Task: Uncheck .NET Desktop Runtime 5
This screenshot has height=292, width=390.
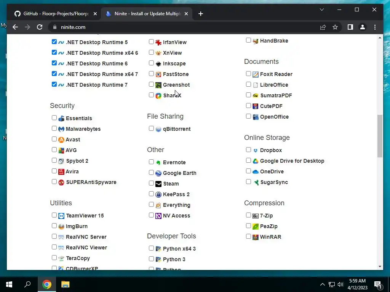Action: pos(54,42)
